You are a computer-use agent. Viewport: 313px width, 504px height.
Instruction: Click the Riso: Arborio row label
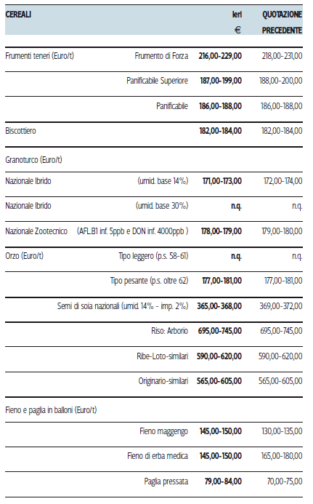point(169,331)
